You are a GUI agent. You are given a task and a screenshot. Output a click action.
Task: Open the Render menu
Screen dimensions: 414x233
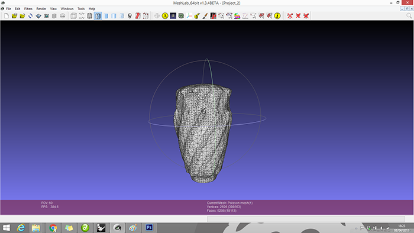point(41,9)
